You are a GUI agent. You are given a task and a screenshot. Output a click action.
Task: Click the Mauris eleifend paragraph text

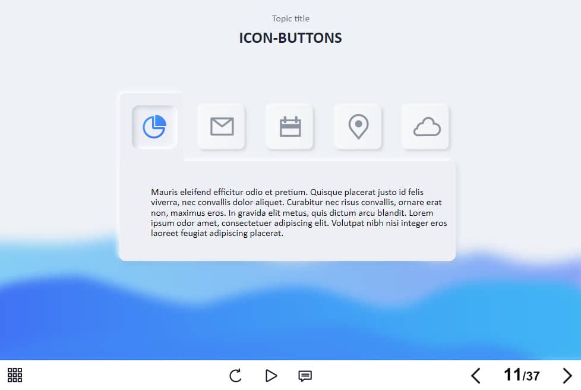(299, 212)
